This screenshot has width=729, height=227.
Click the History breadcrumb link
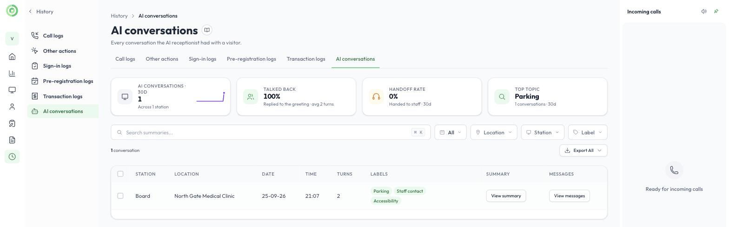click(x=119, y=16)
